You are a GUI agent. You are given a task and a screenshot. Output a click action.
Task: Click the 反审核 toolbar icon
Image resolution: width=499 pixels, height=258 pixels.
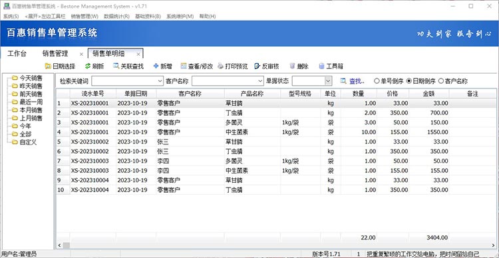257,66
